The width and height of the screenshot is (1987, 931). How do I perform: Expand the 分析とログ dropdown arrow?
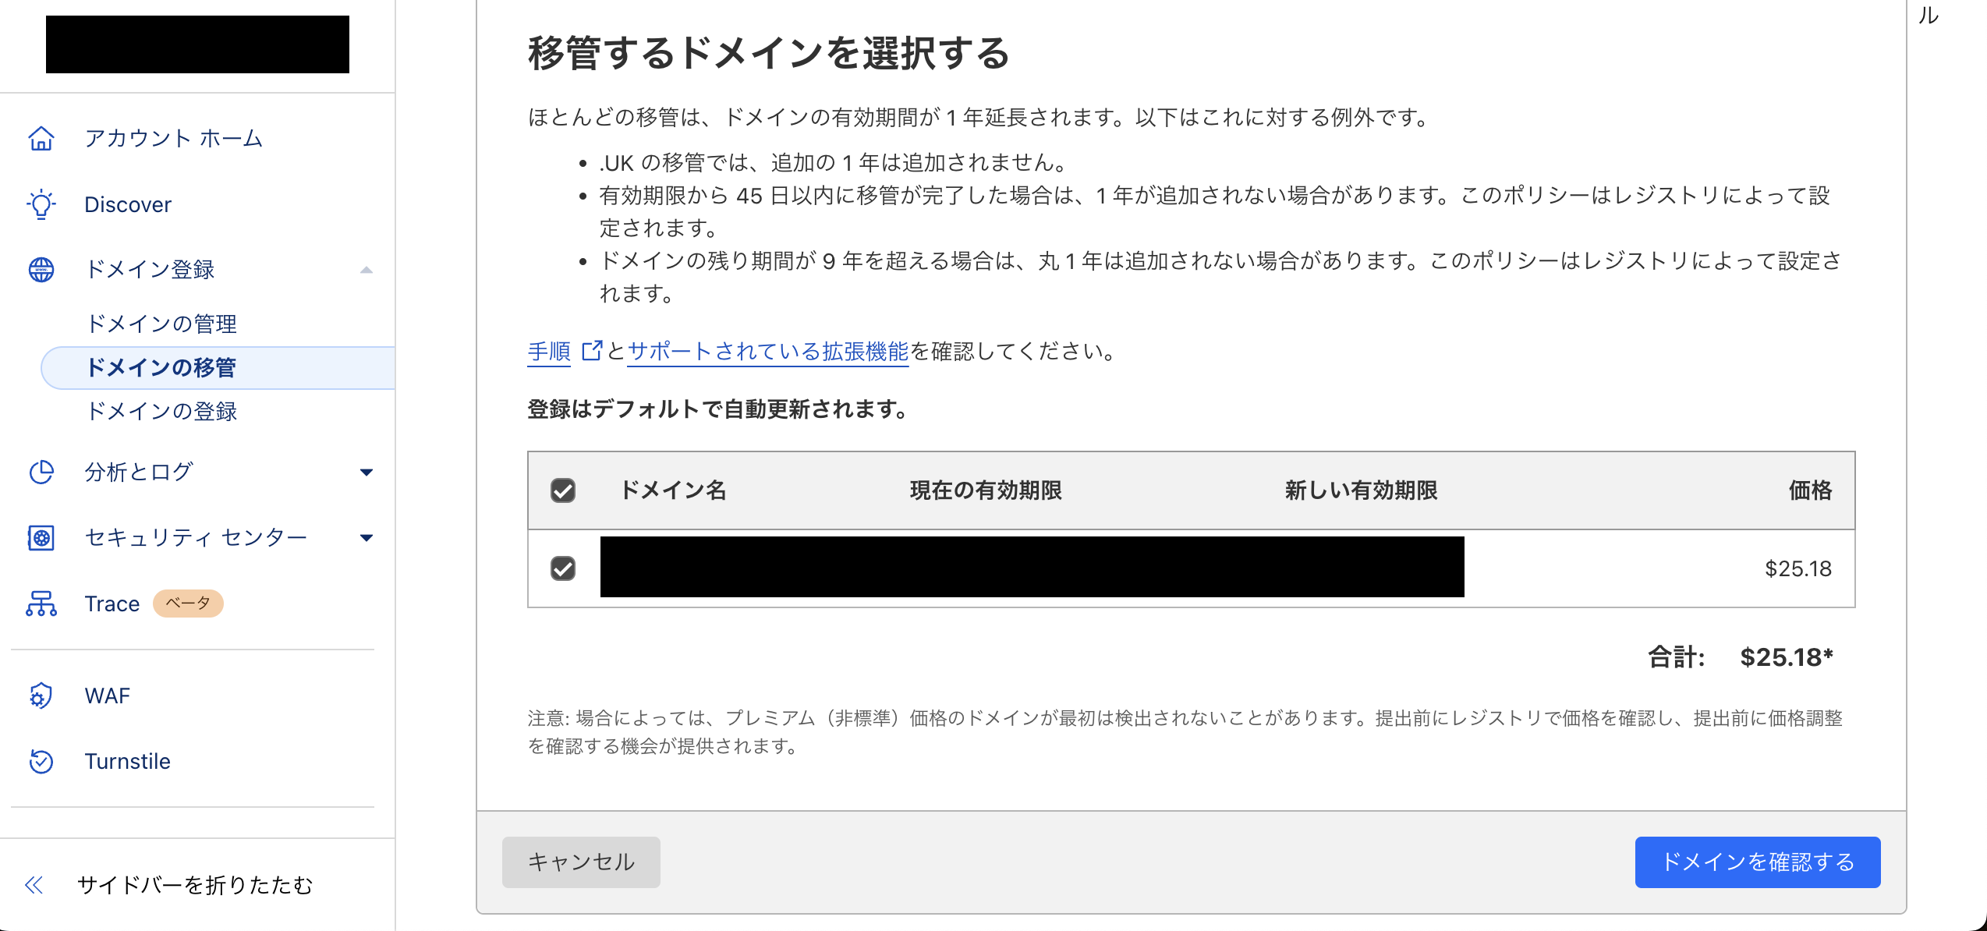(x=367, y=473)
